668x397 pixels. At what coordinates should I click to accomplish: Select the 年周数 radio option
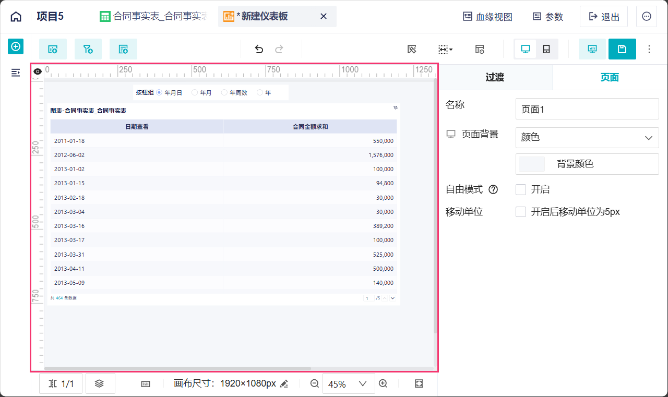tap(224, 93)
